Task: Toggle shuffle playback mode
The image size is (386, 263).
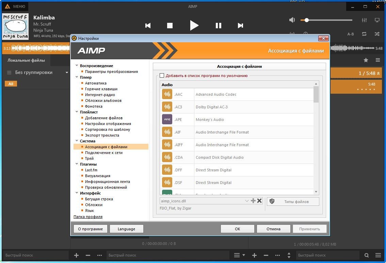Action: click(x=377, y=34)
